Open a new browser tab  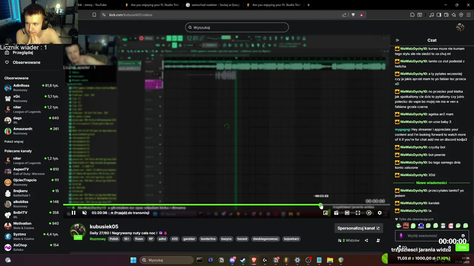(x=308, y=5)
